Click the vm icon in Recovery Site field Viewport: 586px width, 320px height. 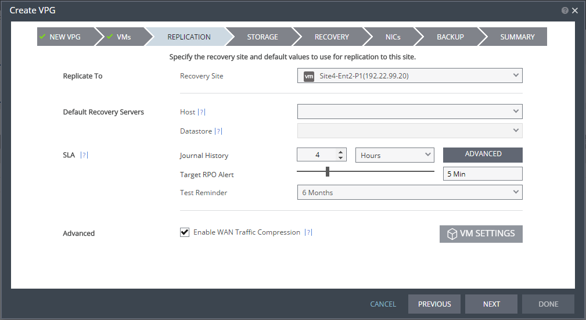(309, 76)
